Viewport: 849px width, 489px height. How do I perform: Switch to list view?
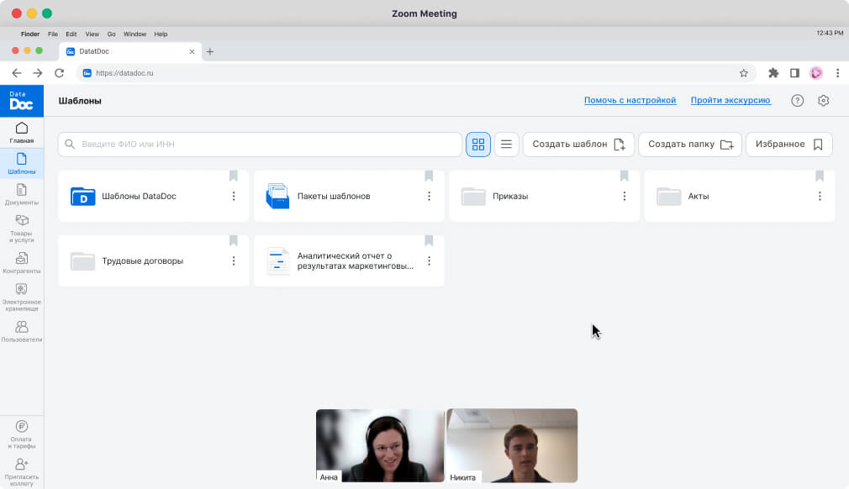point(506,145)
